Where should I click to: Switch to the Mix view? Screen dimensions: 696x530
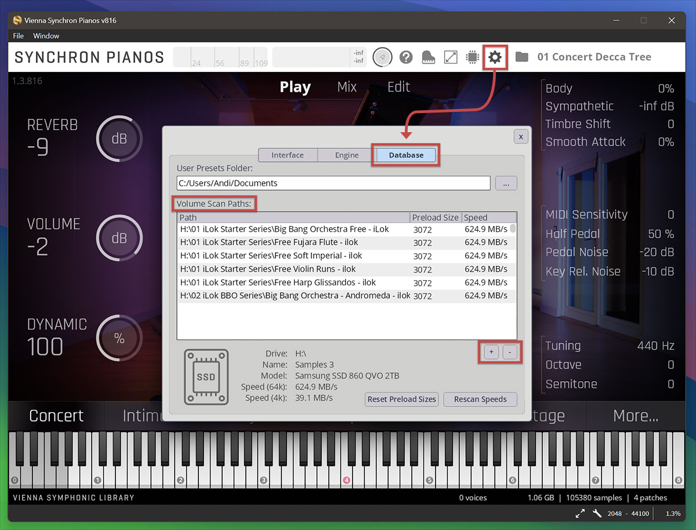[347, 87]
